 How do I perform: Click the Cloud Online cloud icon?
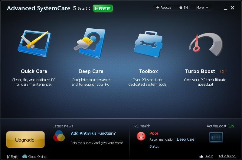coord(25,156)
